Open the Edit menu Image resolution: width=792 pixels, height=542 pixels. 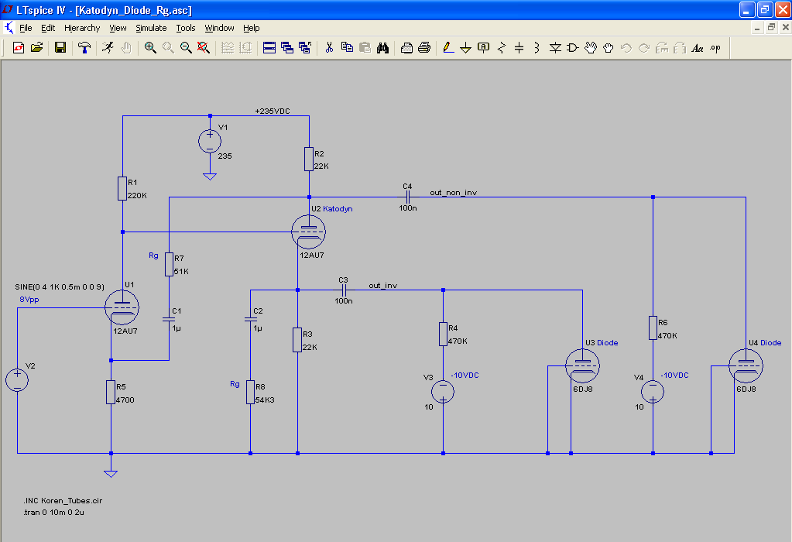48,28
